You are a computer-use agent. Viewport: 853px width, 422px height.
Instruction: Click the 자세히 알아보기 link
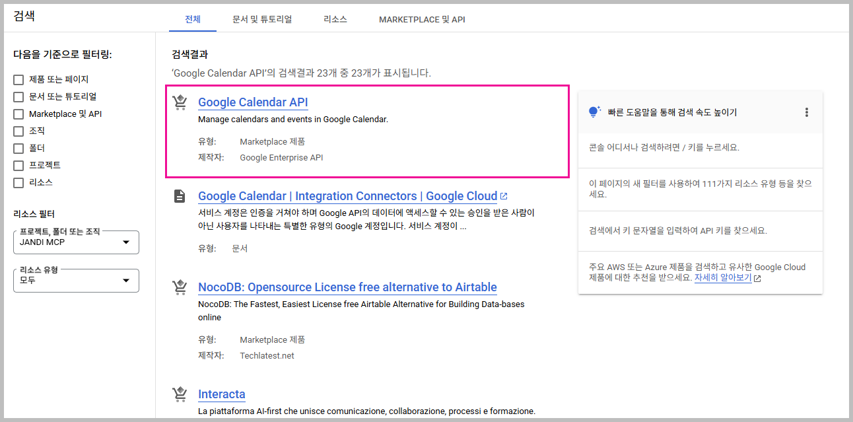click(723, 278)
